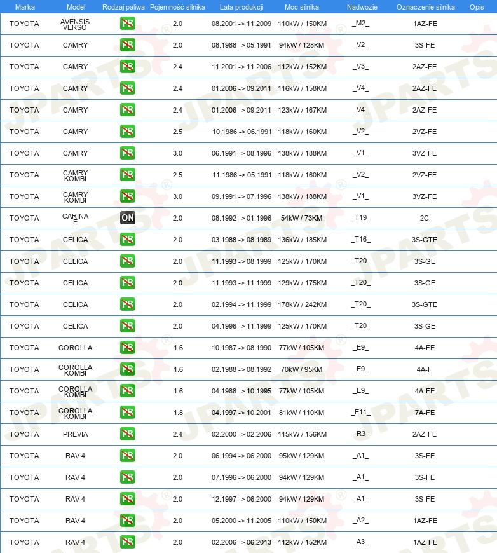Select the '_T16_' body code cell
The width and height of the screenshot is (497, 553).
click(360, 239)
